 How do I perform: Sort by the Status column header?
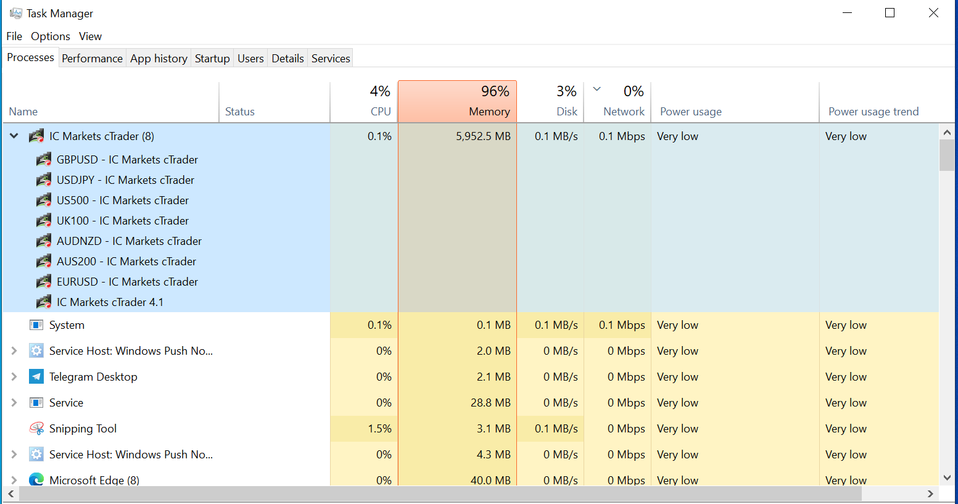(x=275, y=102)
